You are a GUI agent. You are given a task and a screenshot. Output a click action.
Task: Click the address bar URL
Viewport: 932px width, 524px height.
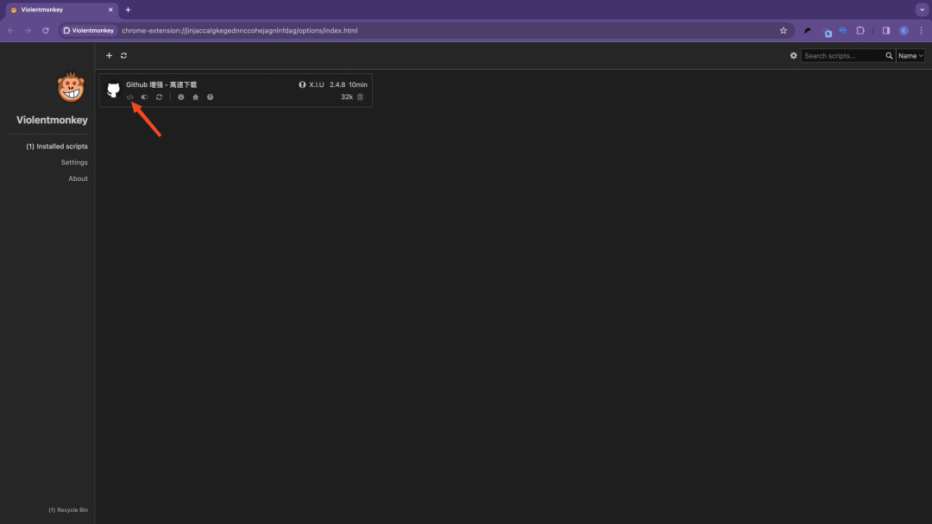click(240, 31)
